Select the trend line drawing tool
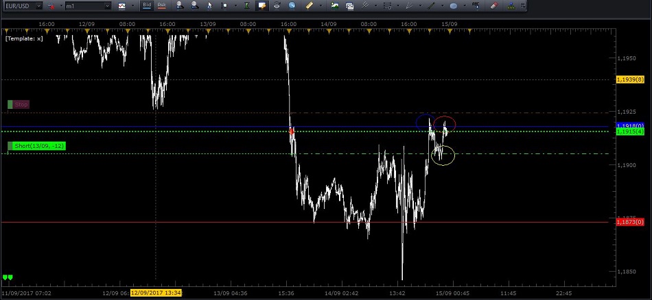Screen dimensions: 652x300 [x=431, y=5]
